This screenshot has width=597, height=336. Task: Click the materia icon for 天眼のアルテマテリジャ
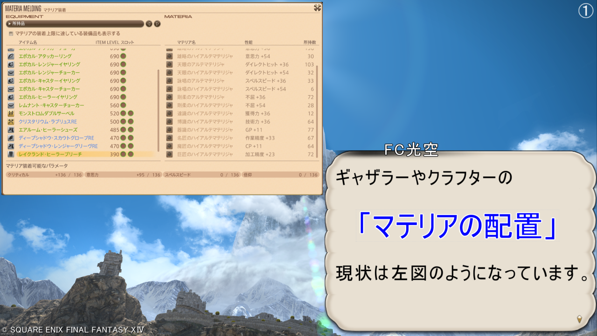(170, 64)
